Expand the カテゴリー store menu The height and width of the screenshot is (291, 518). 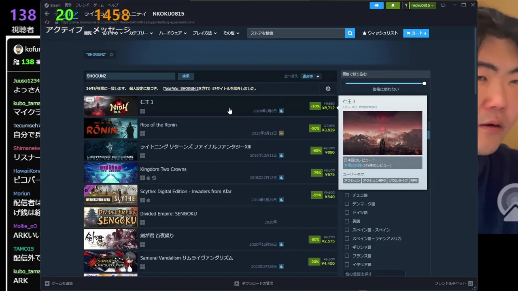[141, 33]
